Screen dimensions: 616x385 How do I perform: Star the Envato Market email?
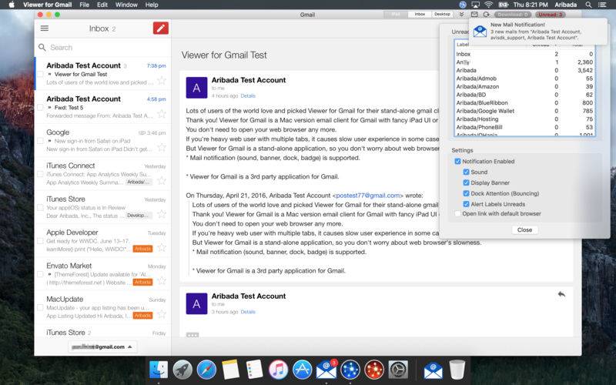pos(161,281)
